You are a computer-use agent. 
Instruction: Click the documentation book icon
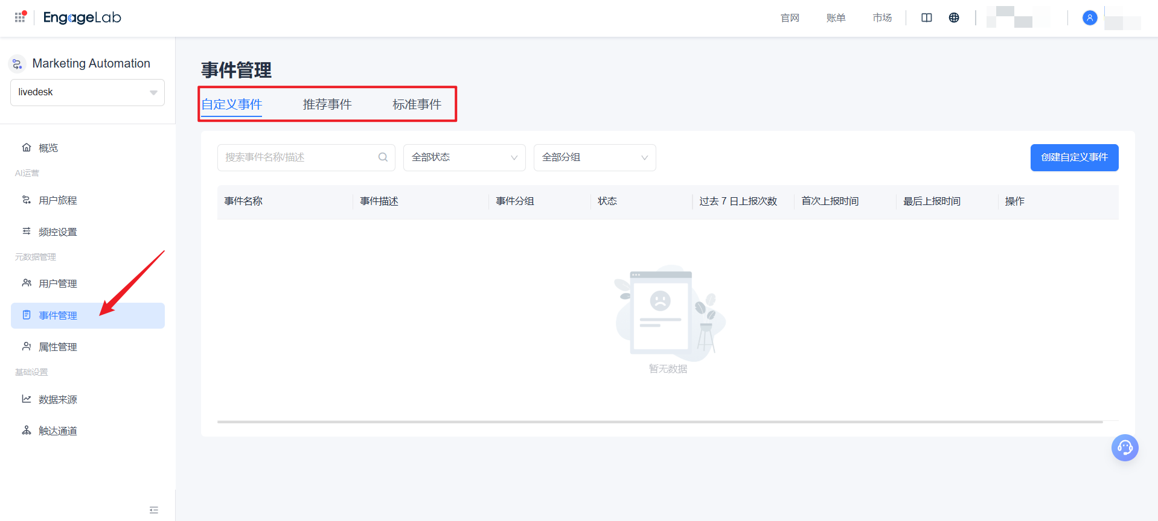tap(926, 18)
